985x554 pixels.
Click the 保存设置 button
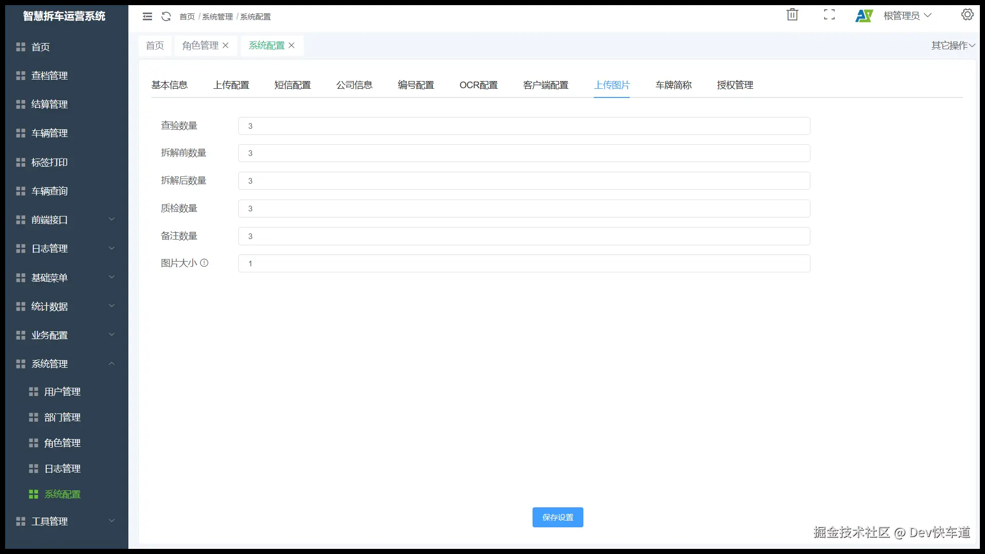[x=558, y=518]
